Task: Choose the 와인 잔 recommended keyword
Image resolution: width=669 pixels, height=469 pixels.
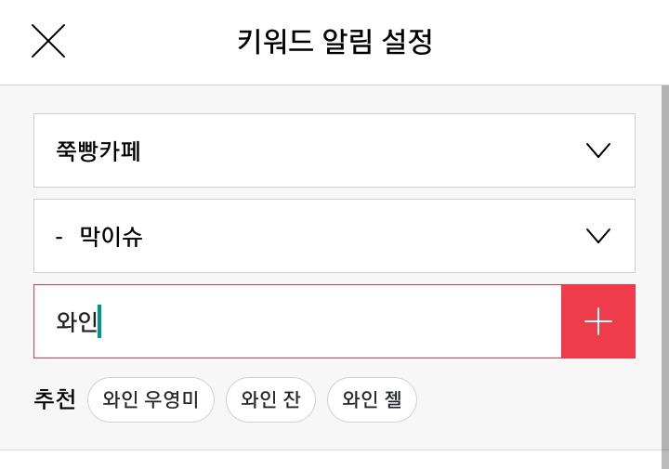Action: [270, 400]
